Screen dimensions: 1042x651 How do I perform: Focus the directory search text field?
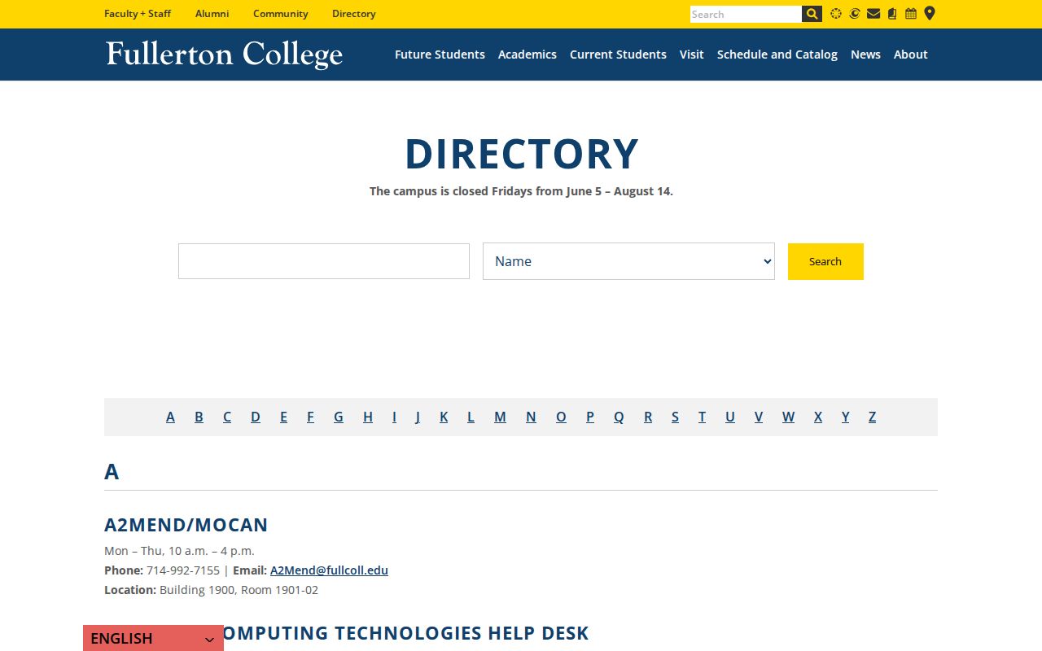point(324,261)
